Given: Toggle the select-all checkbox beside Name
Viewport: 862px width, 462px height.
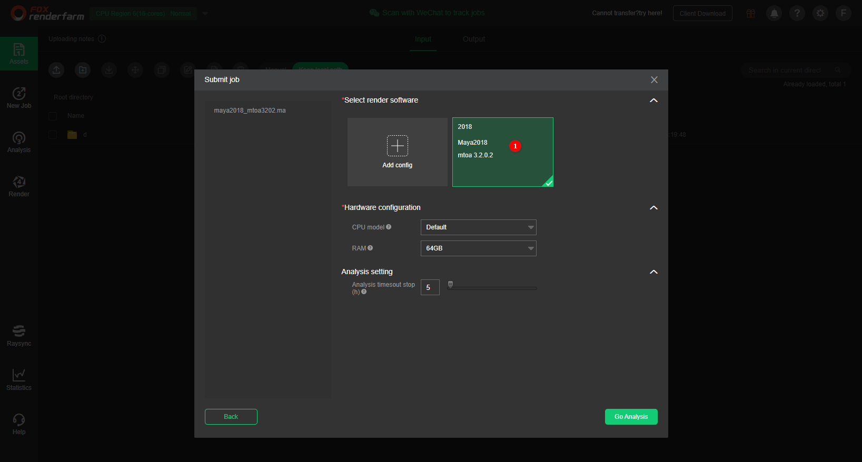Looking at the screenshot, I should [x=53, y=116].
